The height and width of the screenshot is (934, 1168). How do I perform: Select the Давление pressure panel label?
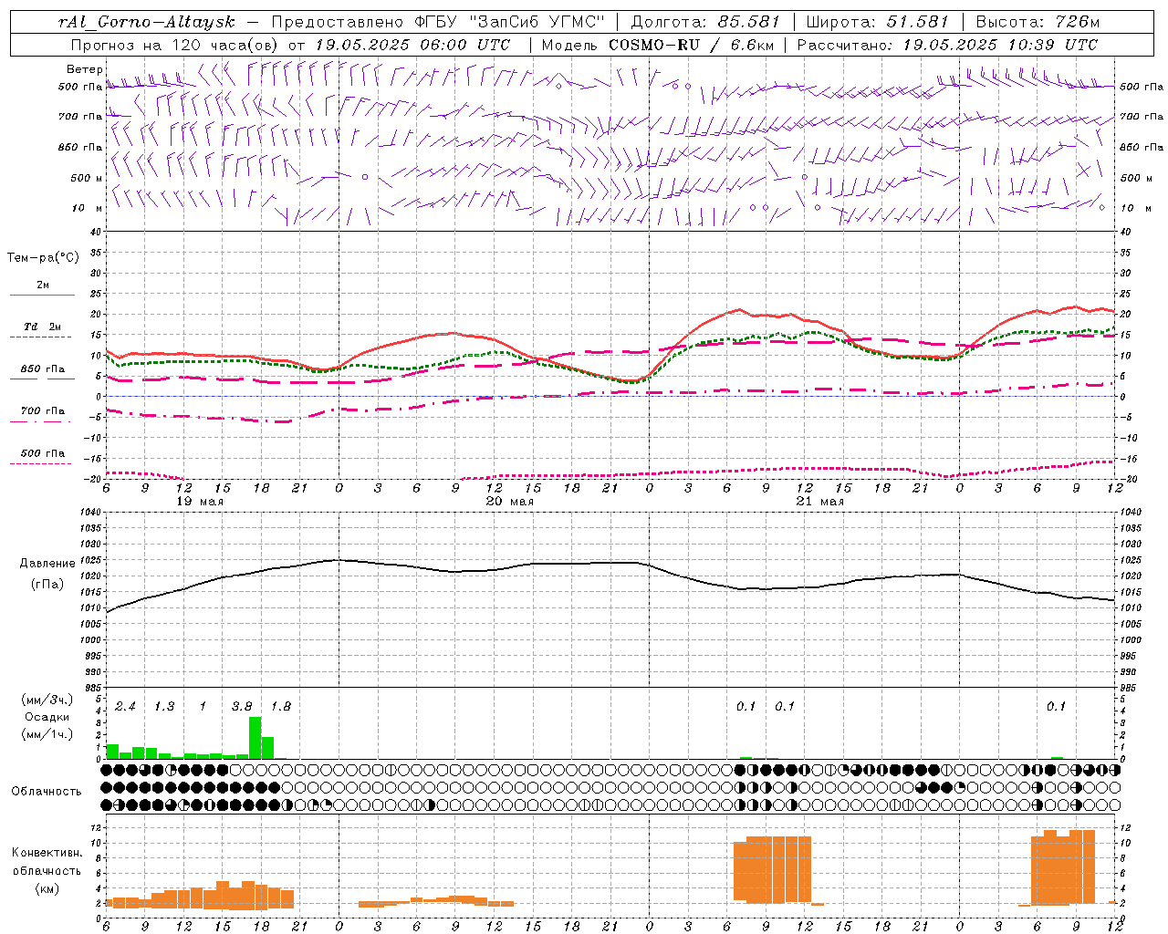click(x=47, y=564)
